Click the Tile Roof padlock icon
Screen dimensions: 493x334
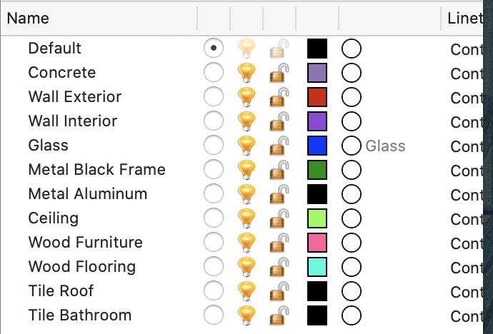click(x=279, y=291)
